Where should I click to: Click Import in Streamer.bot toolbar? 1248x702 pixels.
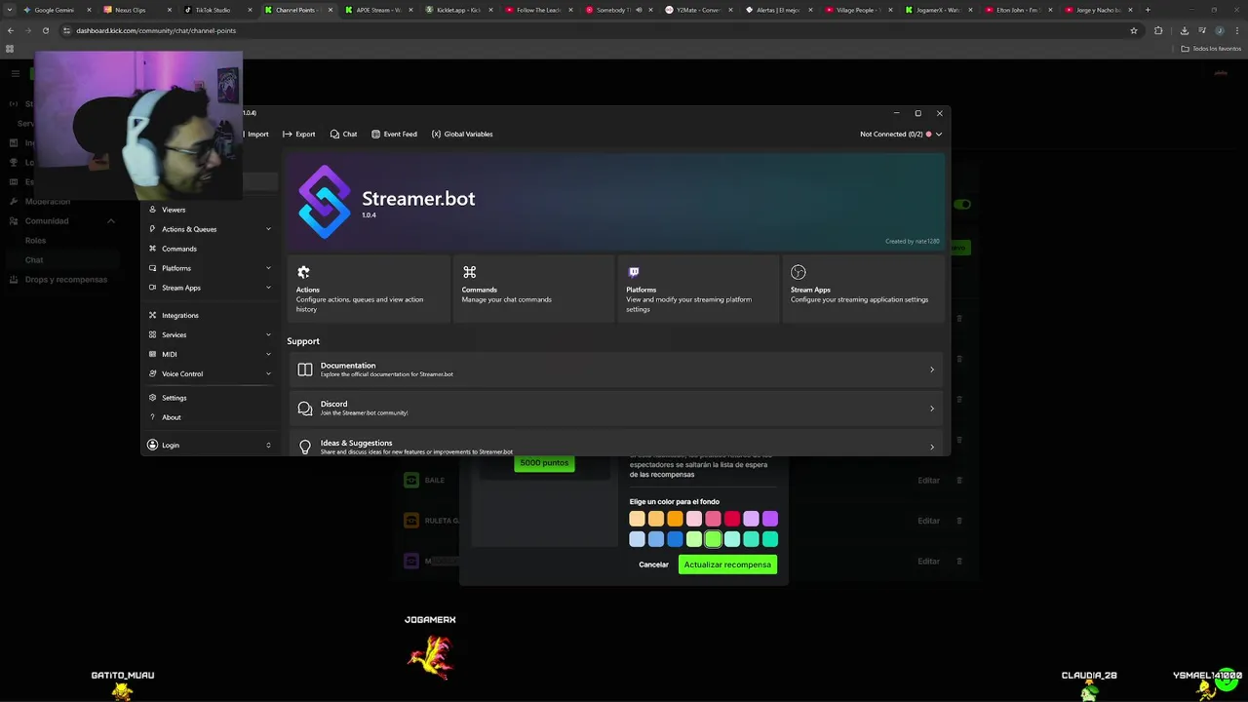click(x=257, y=134)
